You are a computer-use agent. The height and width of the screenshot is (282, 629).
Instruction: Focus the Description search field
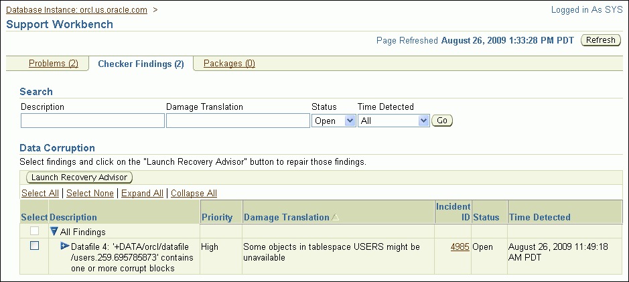pyautogui.click(x=92, y=121)
